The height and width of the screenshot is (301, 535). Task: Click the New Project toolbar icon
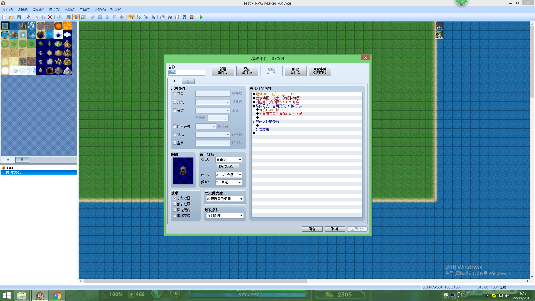[x=4, y=17]
